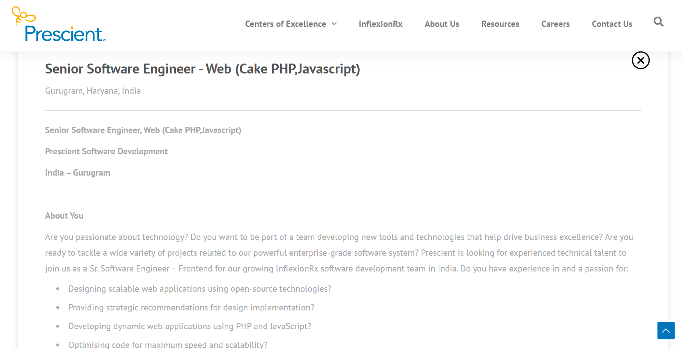Click the About You section heading

pyautogui.click(x=64, y=216)
